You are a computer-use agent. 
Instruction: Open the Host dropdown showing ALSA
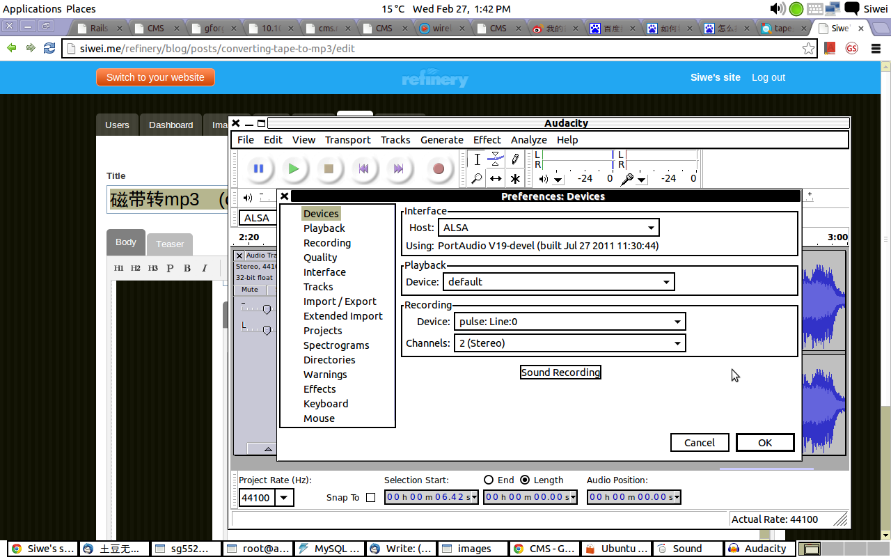(x=650, y=227)
